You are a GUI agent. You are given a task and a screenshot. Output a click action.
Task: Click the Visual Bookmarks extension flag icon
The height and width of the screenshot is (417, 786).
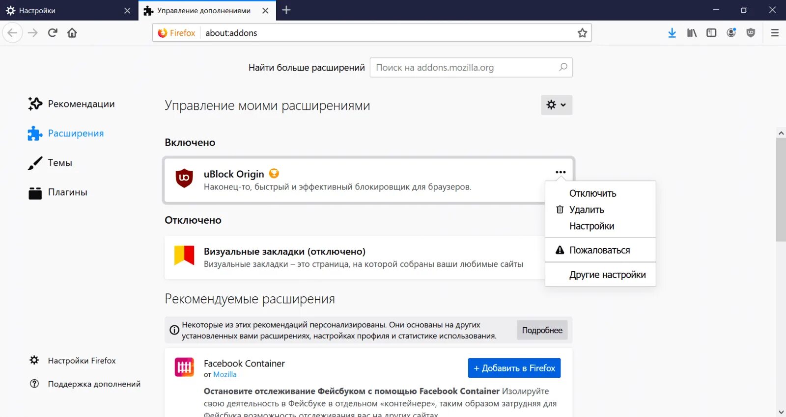coord(184,256)
